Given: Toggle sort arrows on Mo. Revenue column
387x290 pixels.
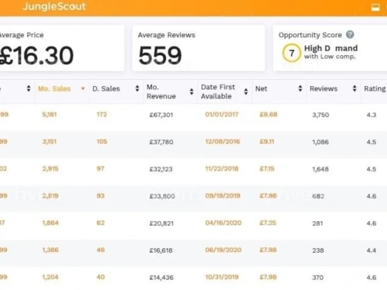Looking at the screenshot, I should 192,92.
